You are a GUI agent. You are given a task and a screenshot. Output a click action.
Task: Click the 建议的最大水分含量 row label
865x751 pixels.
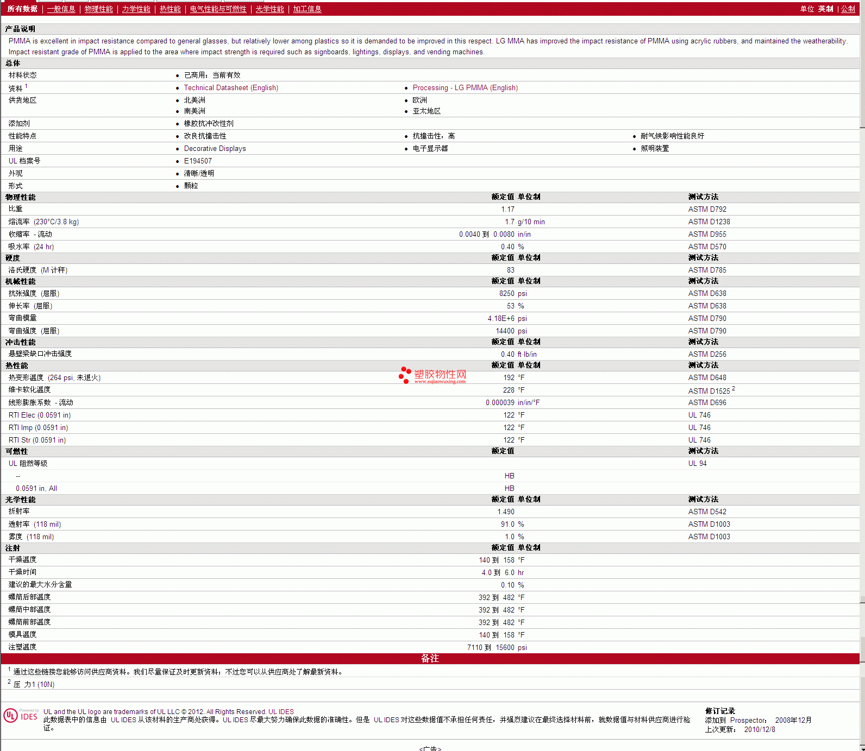[40, 585]
